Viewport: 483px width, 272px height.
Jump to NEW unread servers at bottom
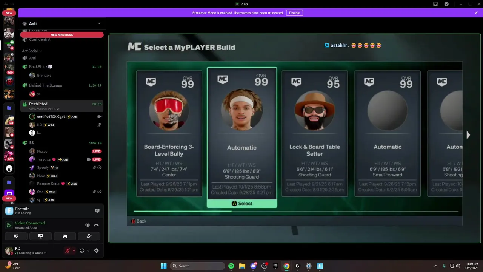[x=9, y=198]
